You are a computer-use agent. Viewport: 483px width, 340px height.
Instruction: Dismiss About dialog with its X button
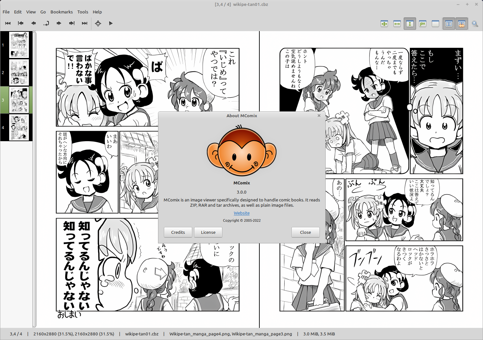(x=319, y=116)
